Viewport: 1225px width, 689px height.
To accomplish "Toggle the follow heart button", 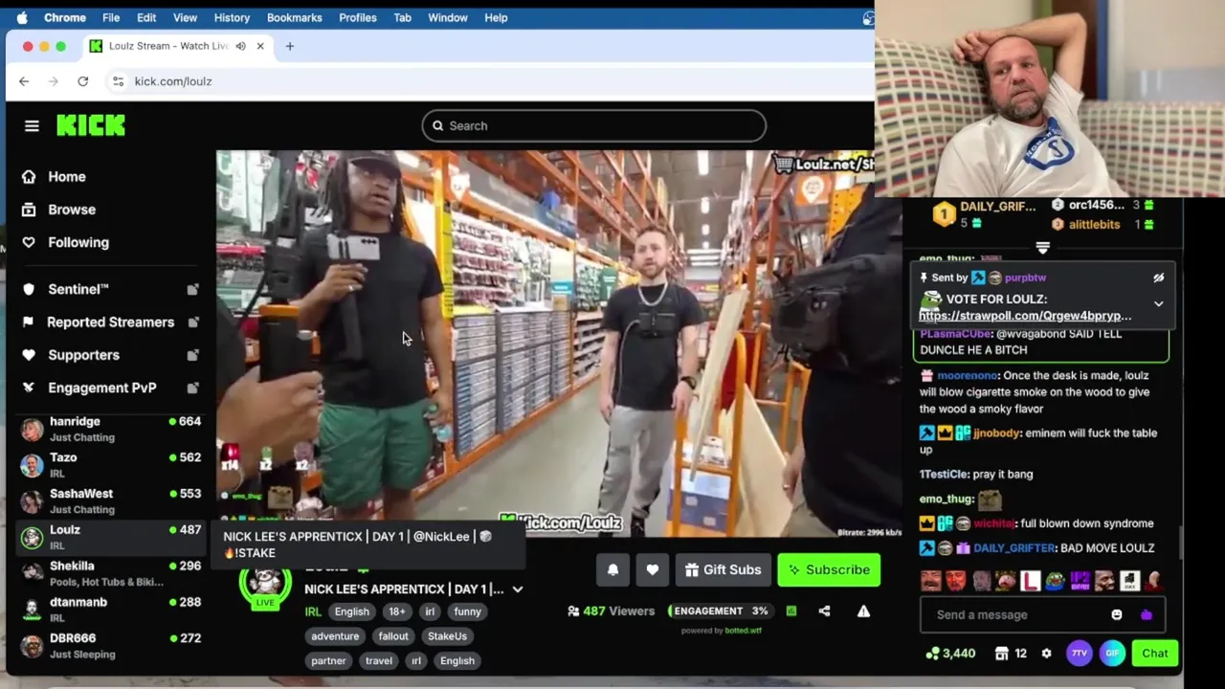I will (653, 569).
